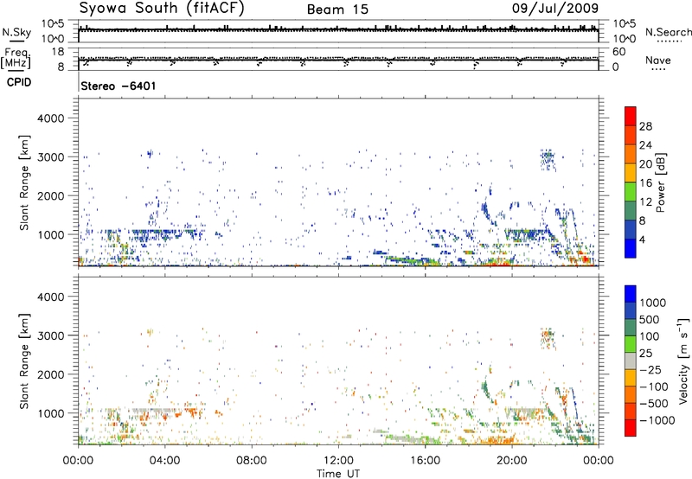Click the echo cluster near 3000 km in the power panel
Image resolution: width=692 pixels, height=479 pixels.
pos(548,160)
